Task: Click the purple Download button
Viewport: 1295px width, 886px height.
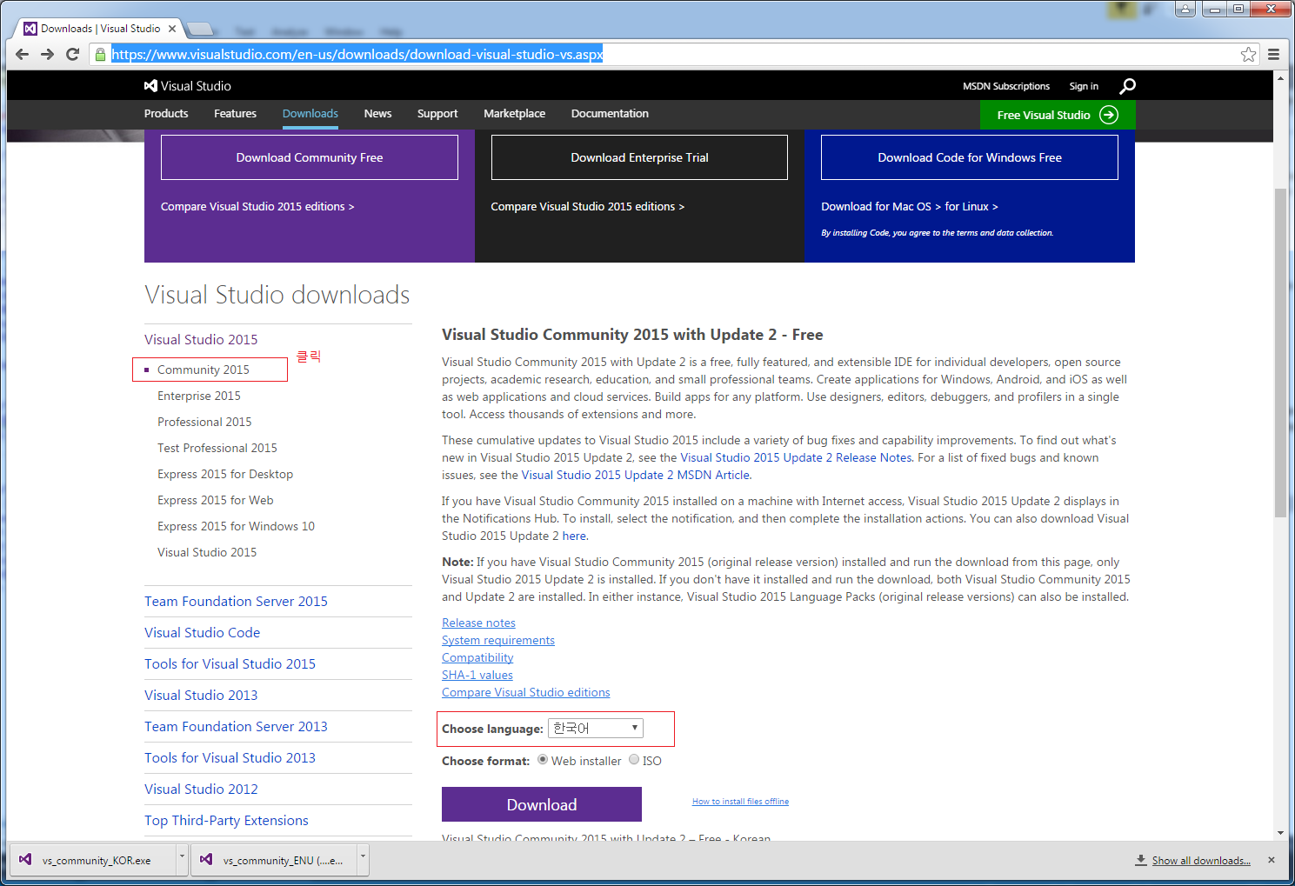Action: point(542,804)
